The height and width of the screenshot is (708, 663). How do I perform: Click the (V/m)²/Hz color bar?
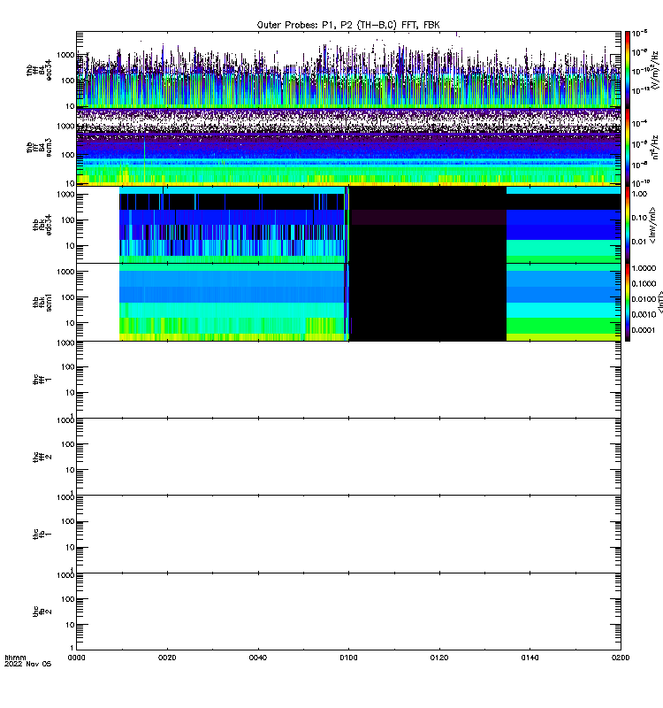(x=628, y=69)
